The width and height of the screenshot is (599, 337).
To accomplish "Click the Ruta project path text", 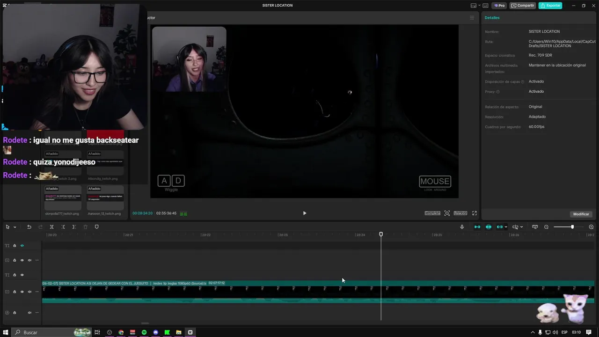I will (562, 44).
